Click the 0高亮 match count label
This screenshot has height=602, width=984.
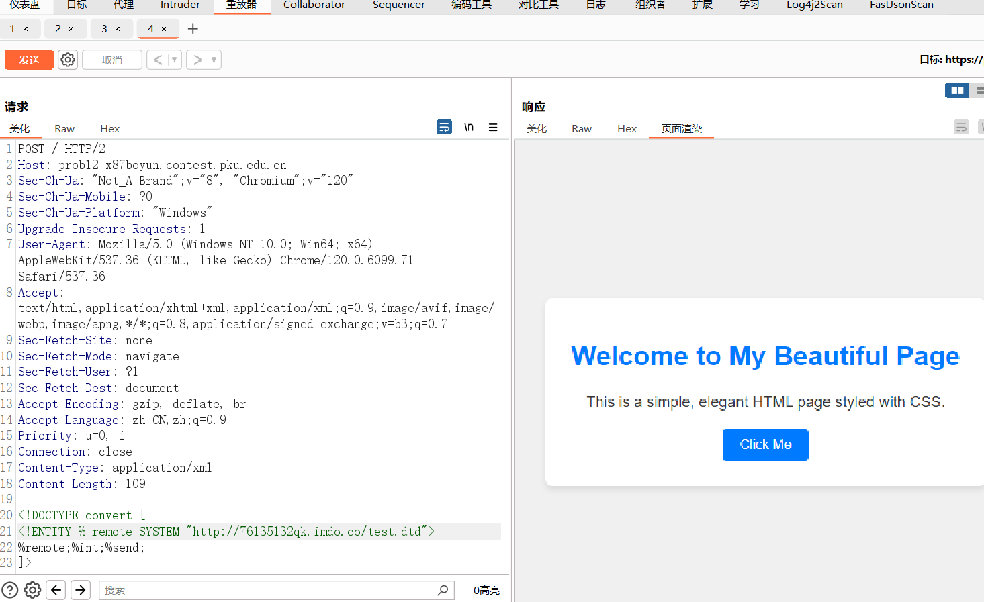pyautogui.click(x=486, y=591)
